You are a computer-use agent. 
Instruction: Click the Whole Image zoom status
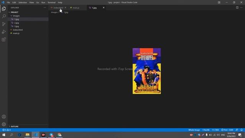[194, 130]
